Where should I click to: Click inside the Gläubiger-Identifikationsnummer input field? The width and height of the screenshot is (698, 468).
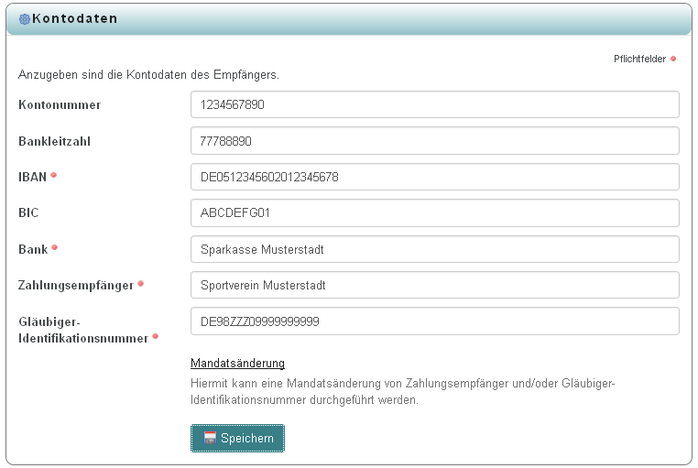pos(434,321)
